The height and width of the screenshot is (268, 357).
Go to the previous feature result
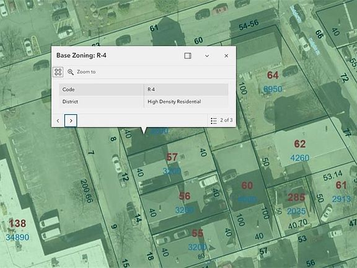tap(58, 120)
